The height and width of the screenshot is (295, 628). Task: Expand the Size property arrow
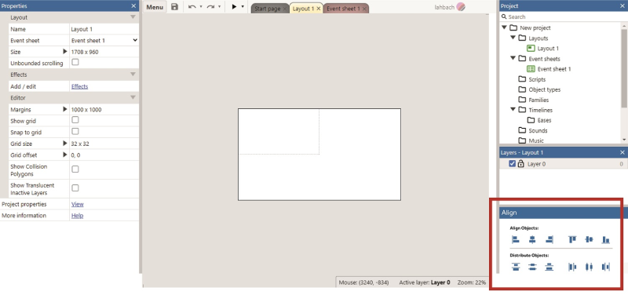[65, 52]
